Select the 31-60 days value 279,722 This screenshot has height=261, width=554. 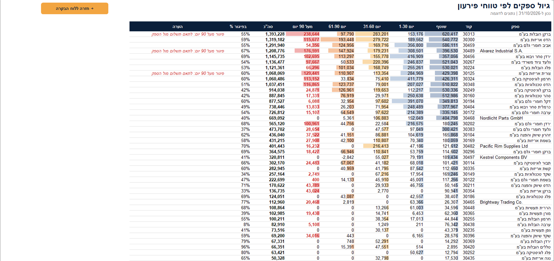point(380,40)
